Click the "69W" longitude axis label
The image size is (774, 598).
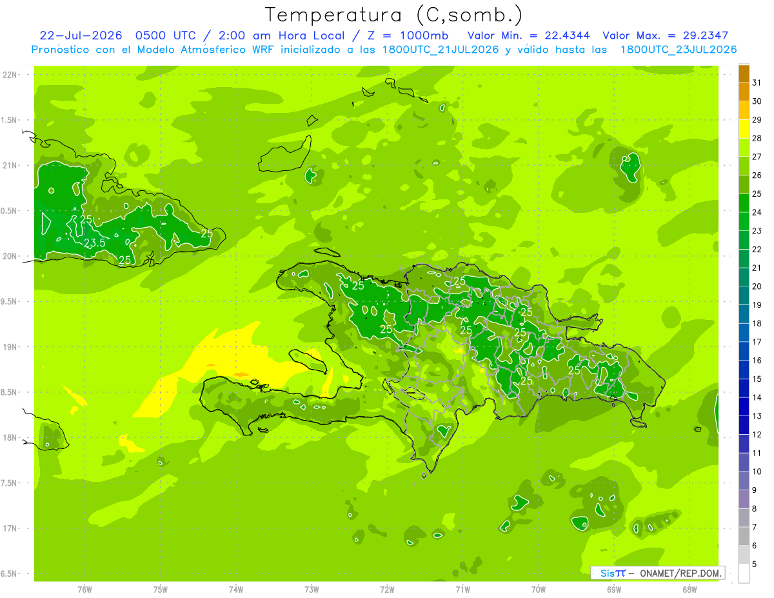click(614, 590)
